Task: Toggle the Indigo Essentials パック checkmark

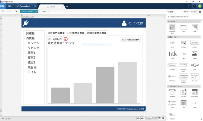Action: 168,17
